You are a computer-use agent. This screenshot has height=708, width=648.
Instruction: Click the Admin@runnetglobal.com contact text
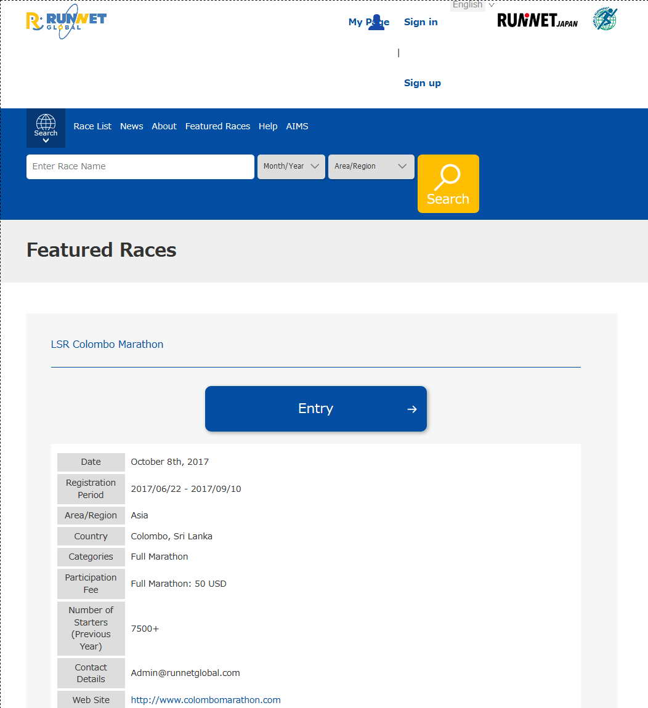[185, 674]
